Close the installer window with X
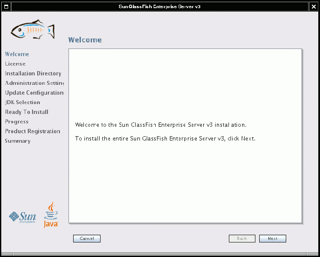Image resolution: width=320 pixels, height=257 pixels. (x=314, y=6)
